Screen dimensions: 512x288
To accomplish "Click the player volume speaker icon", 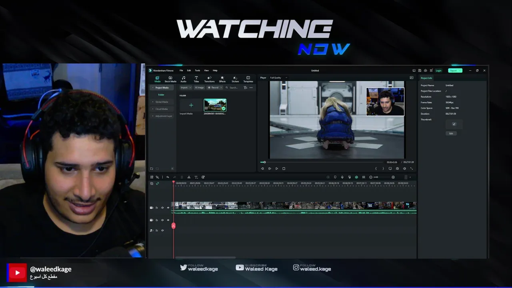I will (404, 168).
